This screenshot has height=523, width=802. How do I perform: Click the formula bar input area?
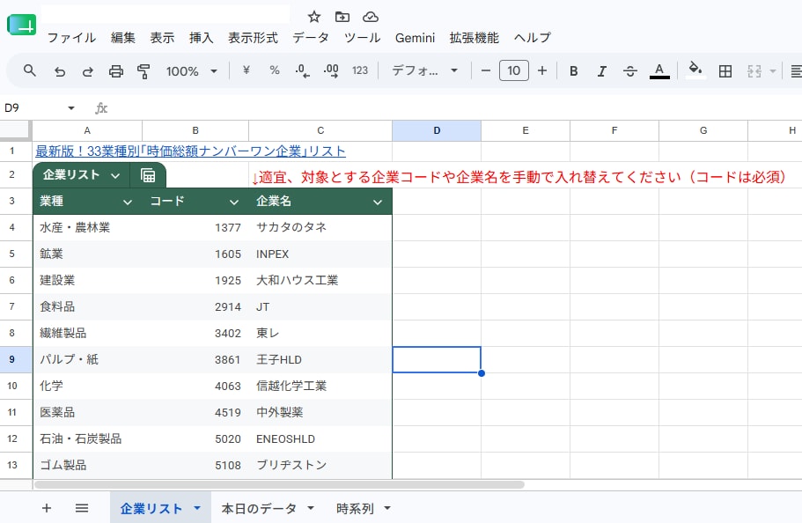pyautogui.click(x=455, y=108)
